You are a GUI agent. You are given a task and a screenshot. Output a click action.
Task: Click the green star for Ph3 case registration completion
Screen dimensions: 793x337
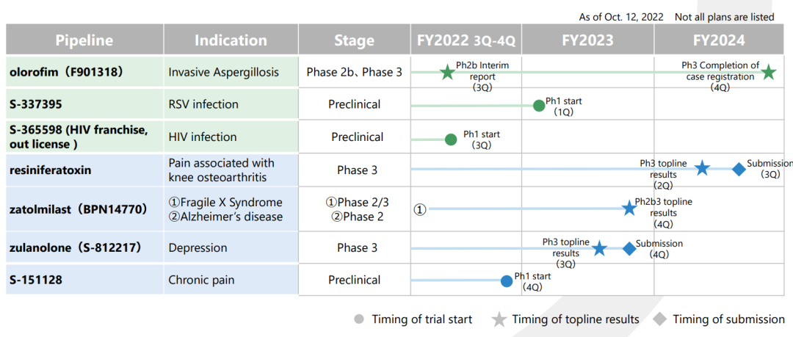coord(768,72)
